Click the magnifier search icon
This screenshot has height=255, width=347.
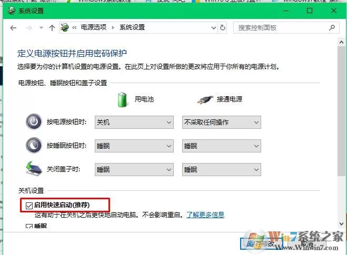click(x=332, y=28)
